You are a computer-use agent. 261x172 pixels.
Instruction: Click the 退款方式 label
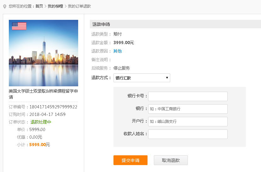click(101, 78)
